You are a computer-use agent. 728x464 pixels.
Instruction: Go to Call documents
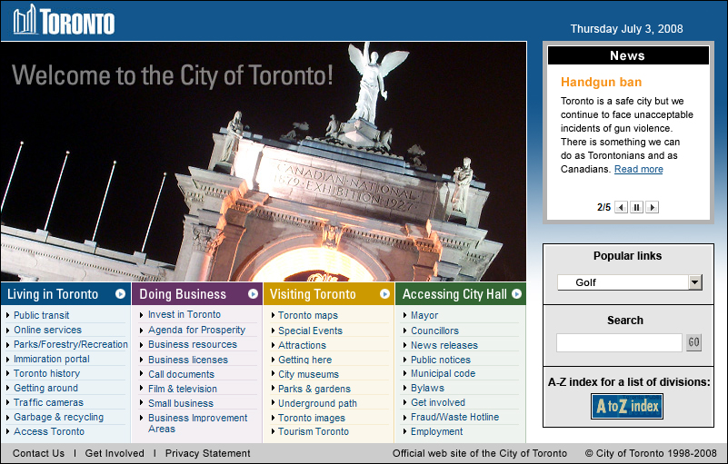coord(181,374)
